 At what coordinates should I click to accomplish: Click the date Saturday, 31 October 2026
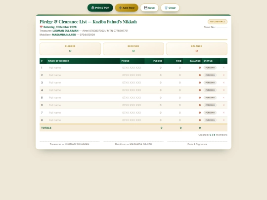(x=60, y=27)
